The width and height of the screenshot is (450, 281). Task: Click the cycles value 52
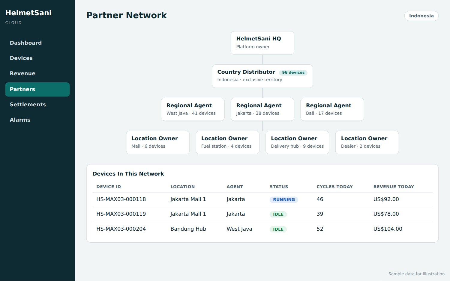coord(320,229)
